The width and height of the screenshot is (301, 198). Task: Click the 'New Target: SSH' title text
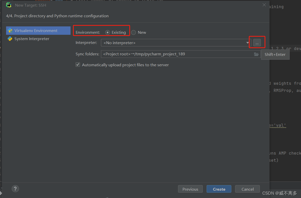[x=30, y=5]
